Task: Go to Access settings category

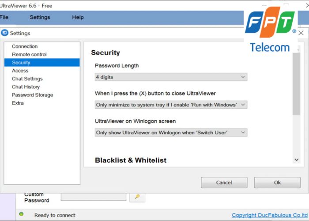Action: tap(20, 71)
